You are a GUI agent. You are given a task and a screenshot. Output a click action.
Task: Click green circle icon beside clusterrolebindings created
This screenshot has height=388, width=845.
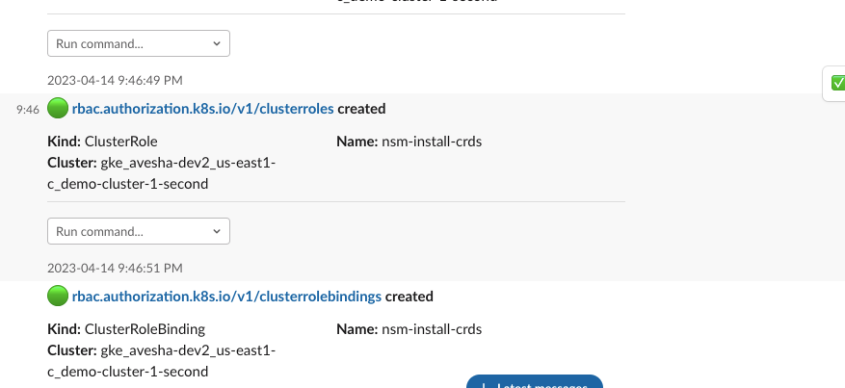(58, 296)
